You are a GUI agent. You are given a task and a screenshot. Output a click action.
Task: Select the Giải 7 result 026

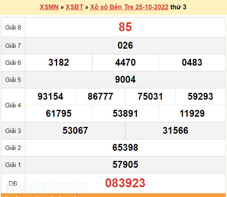(125, 45)
